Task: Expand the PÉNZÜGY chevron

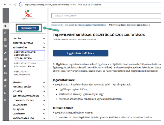Action: [44, 83]
